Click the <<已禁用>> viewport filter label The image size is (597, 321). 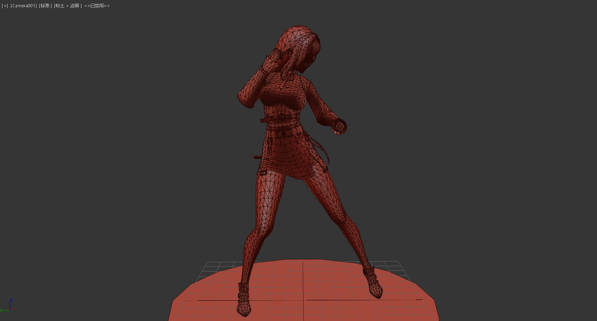pyautogui.click(x=97, y=6)
